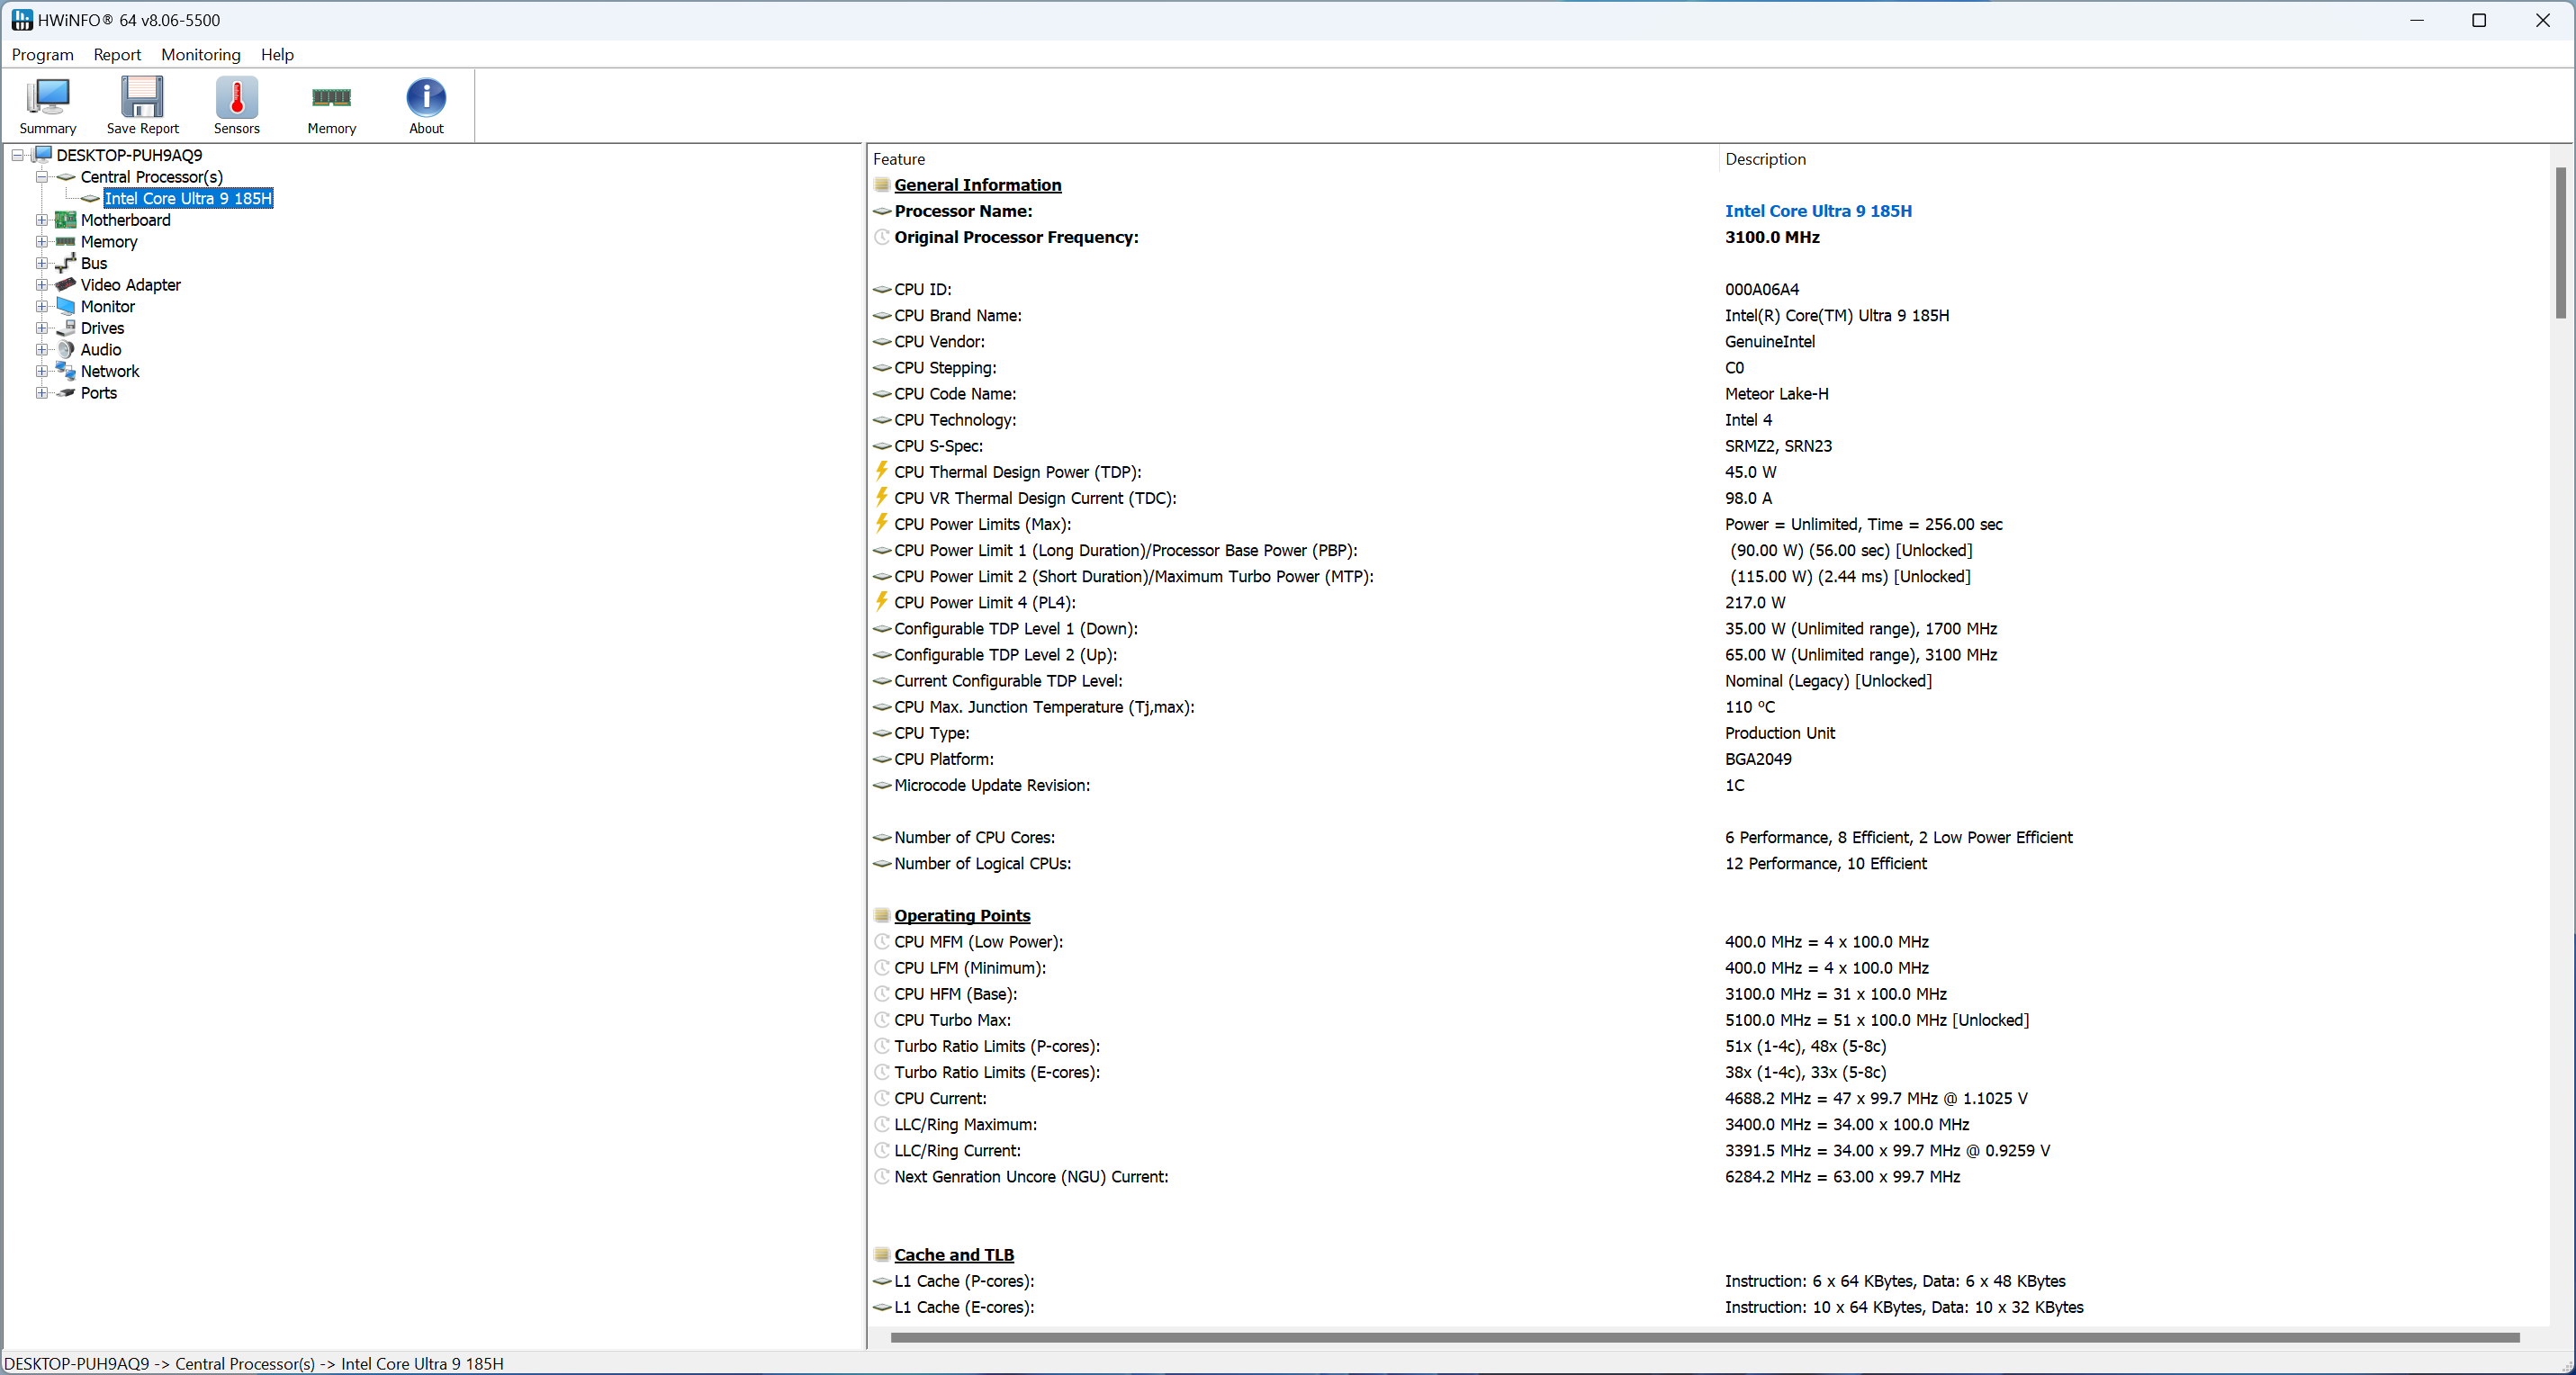Expand the Motherboard tree node
The width and height of the screenshot is (2576, 1375).
(x=42, y=220)
